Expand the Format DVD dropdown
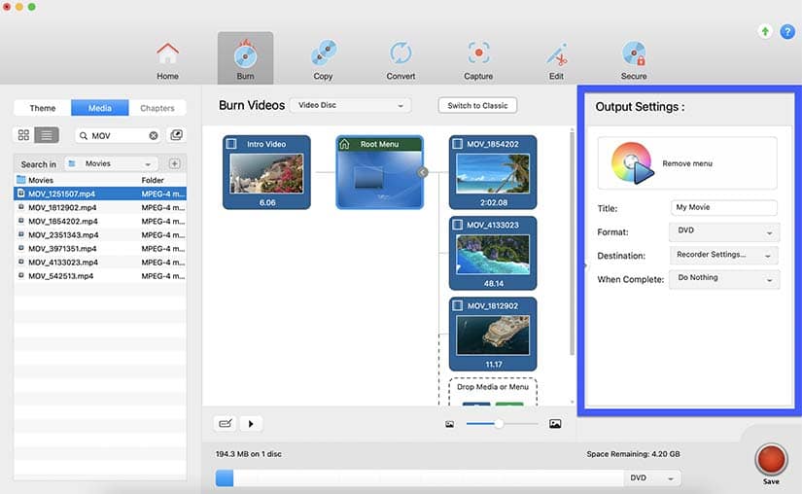802x494 pixels. point(724,232)
